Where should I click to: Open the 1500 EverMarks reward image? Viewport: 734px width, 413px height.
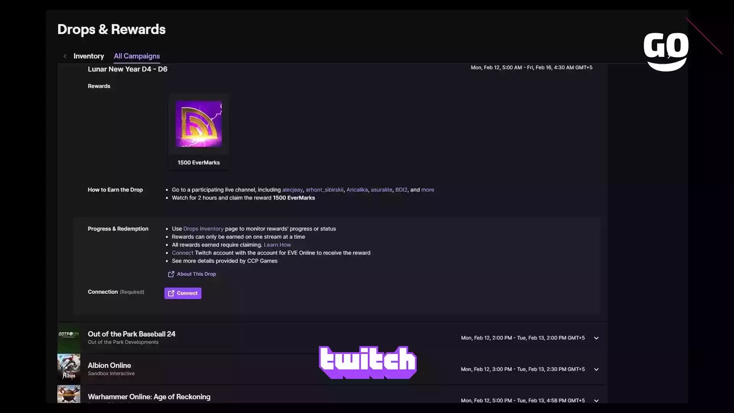(x=198, y=124)
